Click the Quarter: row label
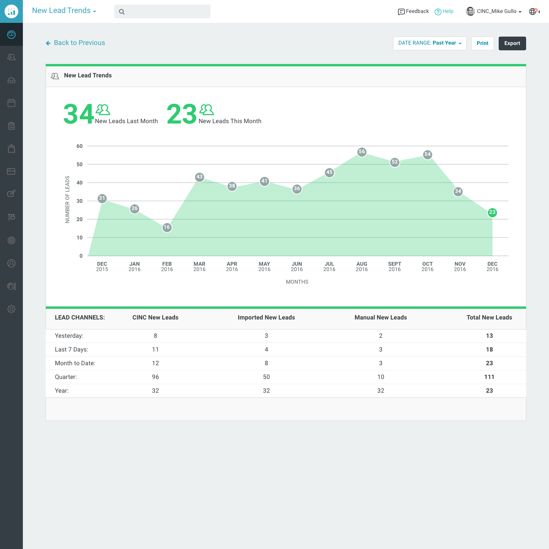Image resolution: width=549 pixels, height=549 pixels. [x=66, y=377]
